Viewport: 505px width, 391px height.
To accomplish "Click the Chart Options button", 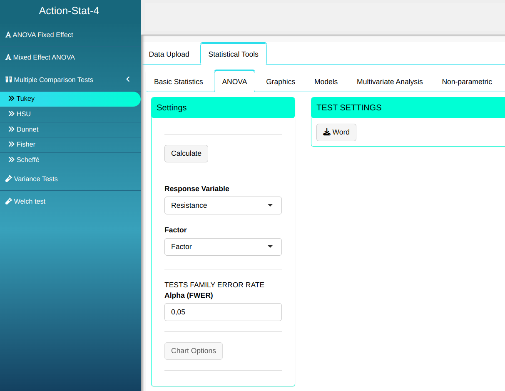I will point(194,351).
